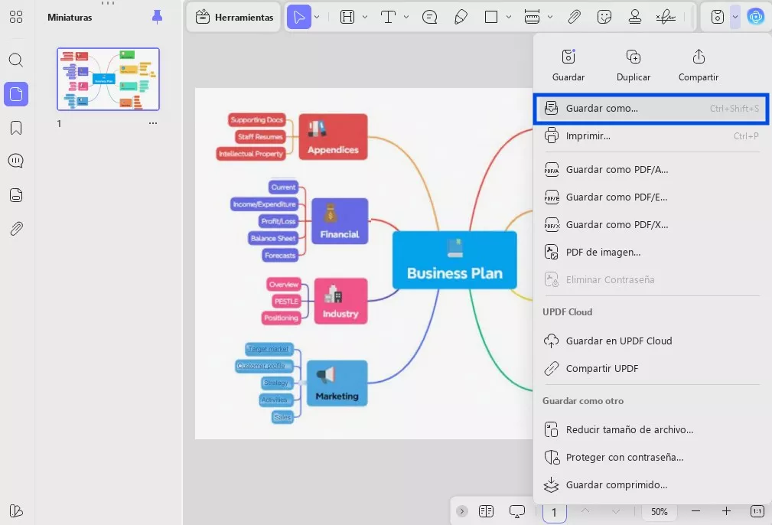
Task: Choose Guardar como... menu entry
Action: click(x=651, y=109)
